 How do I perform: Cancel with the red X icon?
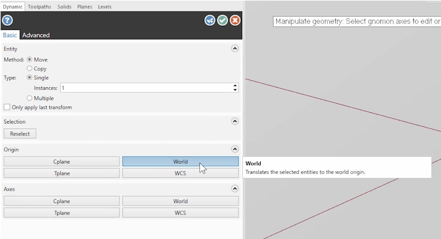[x=235, y=21]
